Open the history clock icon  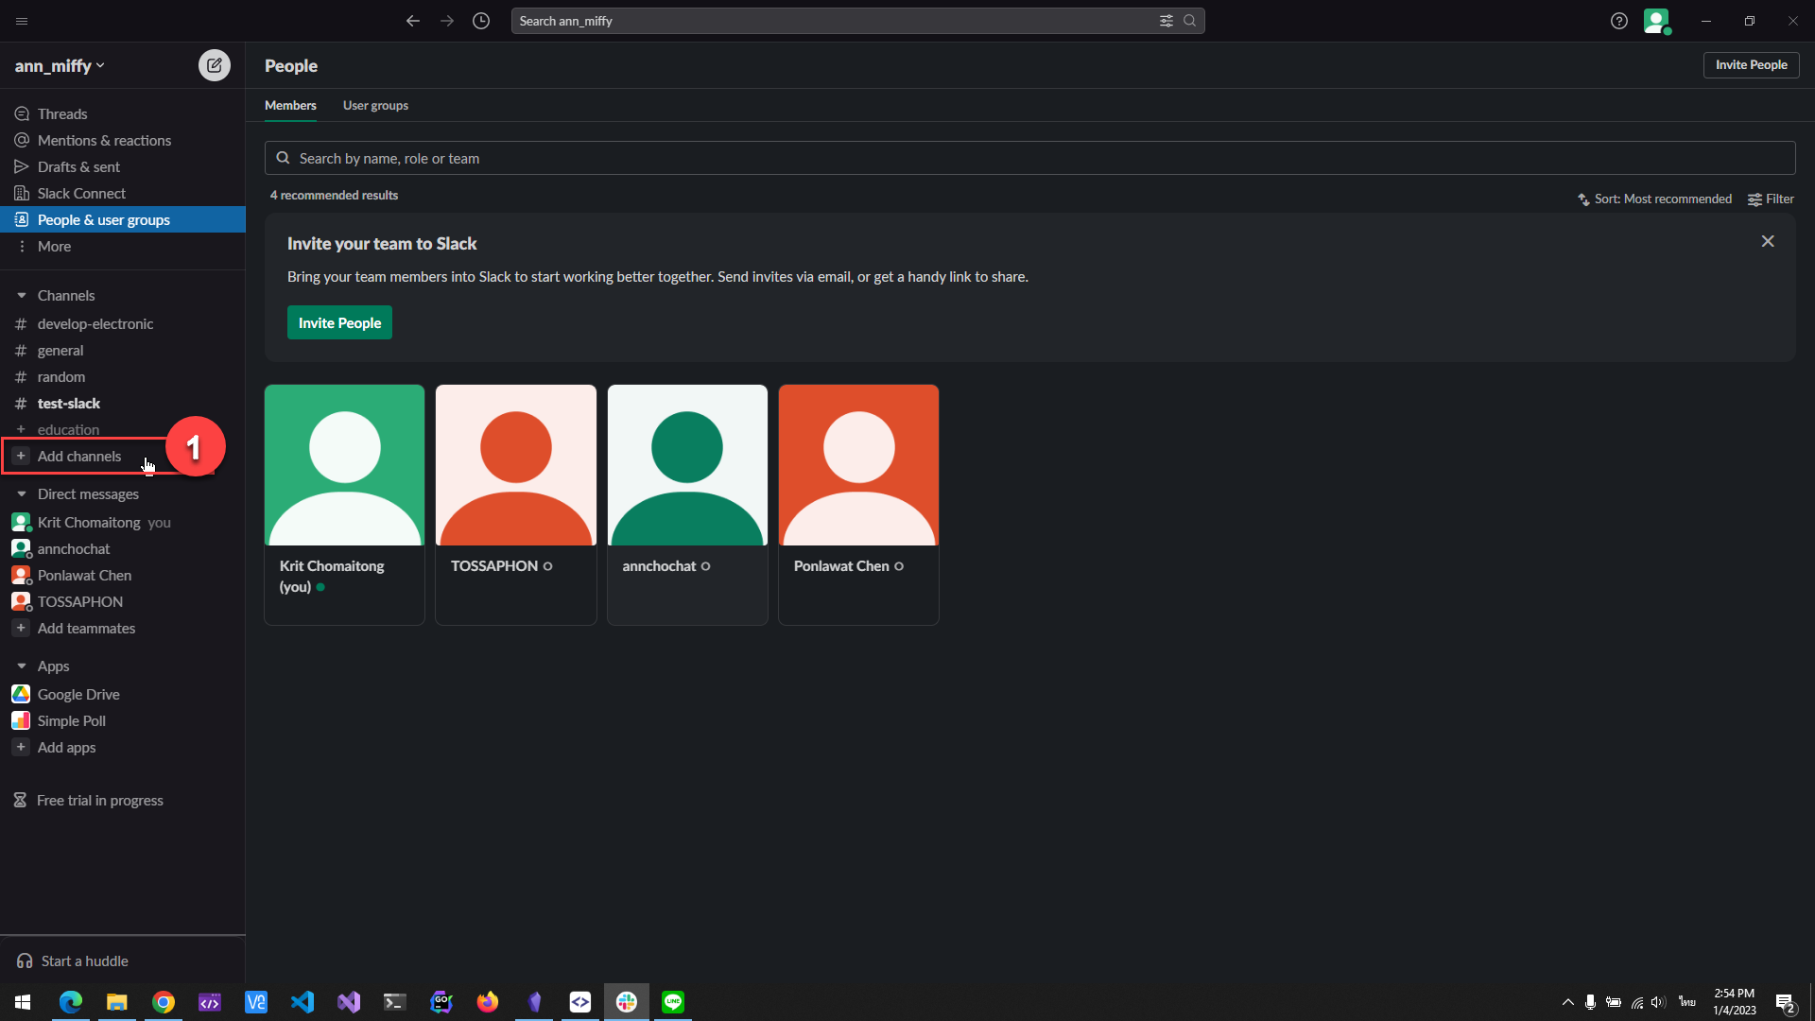(x=481, y=21)
